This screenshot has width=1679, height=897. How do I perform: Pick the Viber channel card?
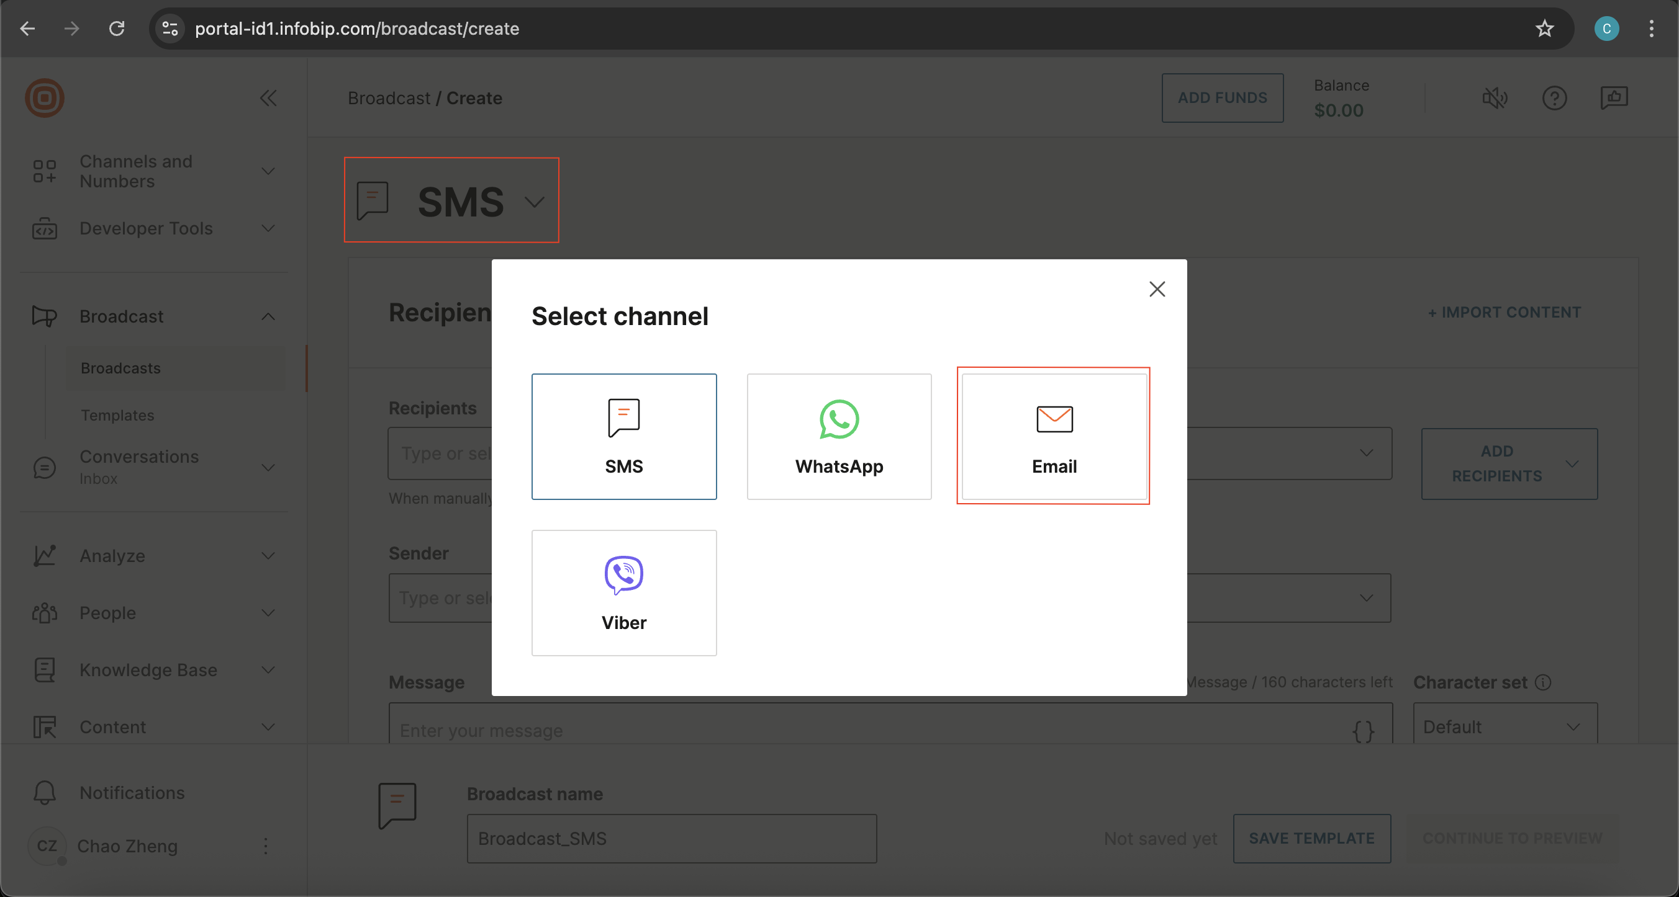[x=624, y=592]
